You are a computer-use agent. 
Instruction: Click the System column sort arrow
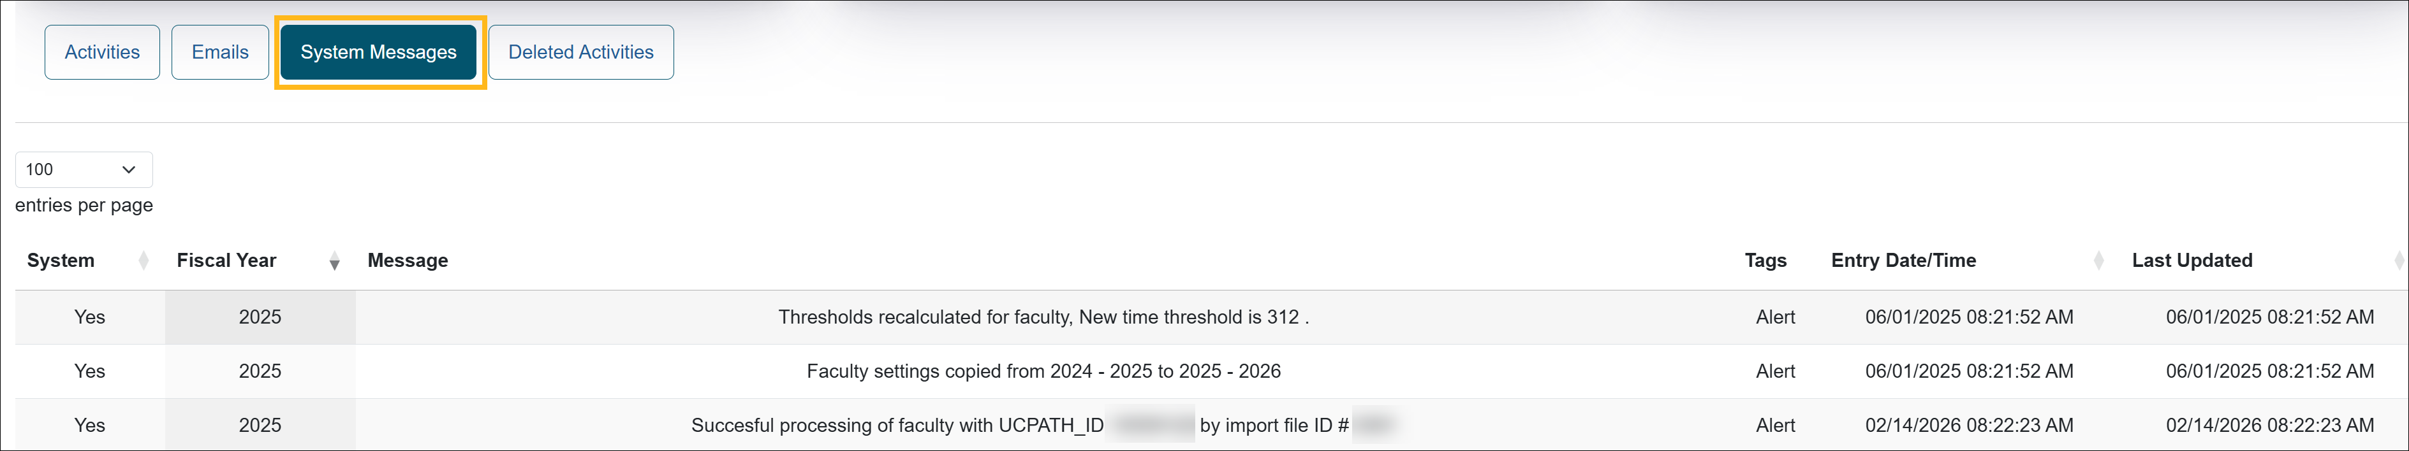pyautogui.click(x=145, y=261)
